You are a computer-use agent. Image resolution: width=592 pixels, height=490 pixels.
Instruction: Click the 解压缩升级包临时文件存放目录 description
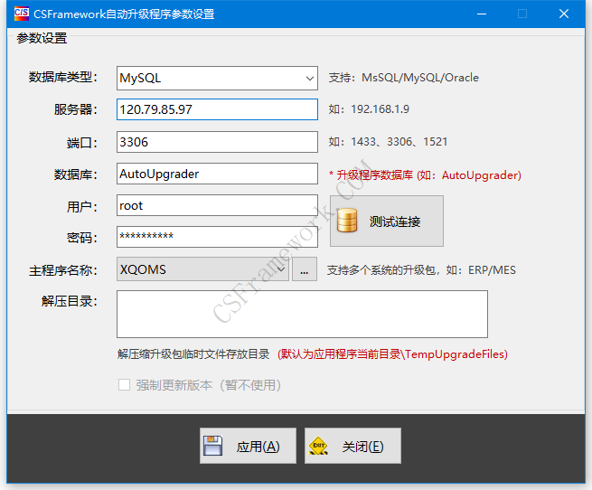(x=193, y=354)
